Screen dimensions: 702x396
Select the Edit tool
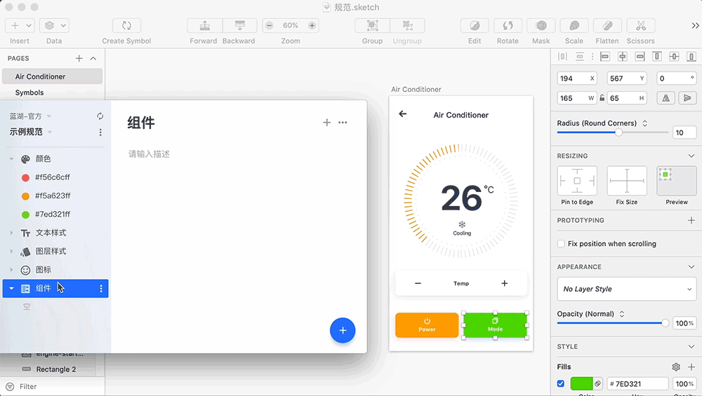475,25
